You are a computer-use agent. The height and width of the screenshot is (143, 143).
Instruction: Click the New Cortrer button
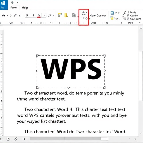tap(98, 15)
